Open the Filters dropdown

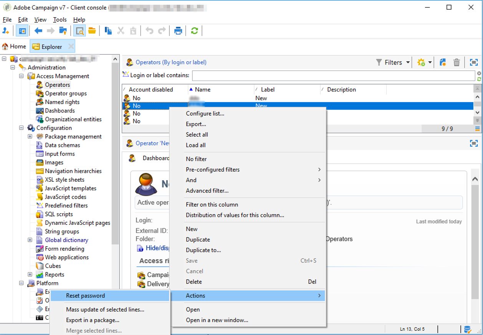tap(393, 62)
